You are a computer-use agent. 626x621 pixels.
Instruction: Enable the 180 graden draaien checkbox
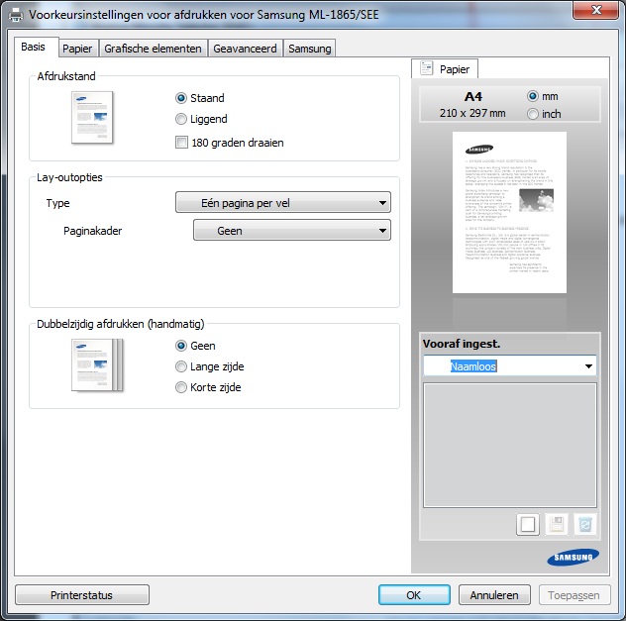[181, 143]
